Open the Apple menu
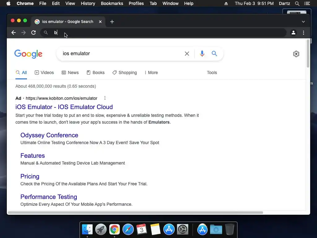This screenshot has width=317, height=238. [x=8, y=3]
